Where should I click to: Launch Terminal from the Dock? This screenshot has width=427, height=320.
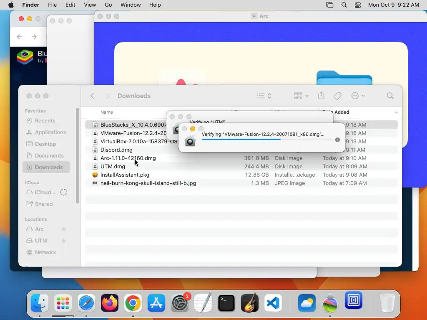click(226, 303)
